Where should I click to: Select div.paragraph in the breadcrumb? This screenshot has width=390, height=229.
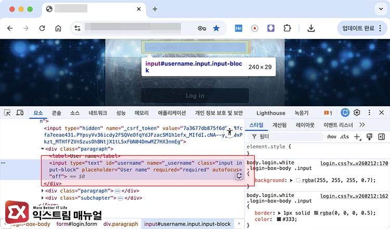tap(121, 224)
